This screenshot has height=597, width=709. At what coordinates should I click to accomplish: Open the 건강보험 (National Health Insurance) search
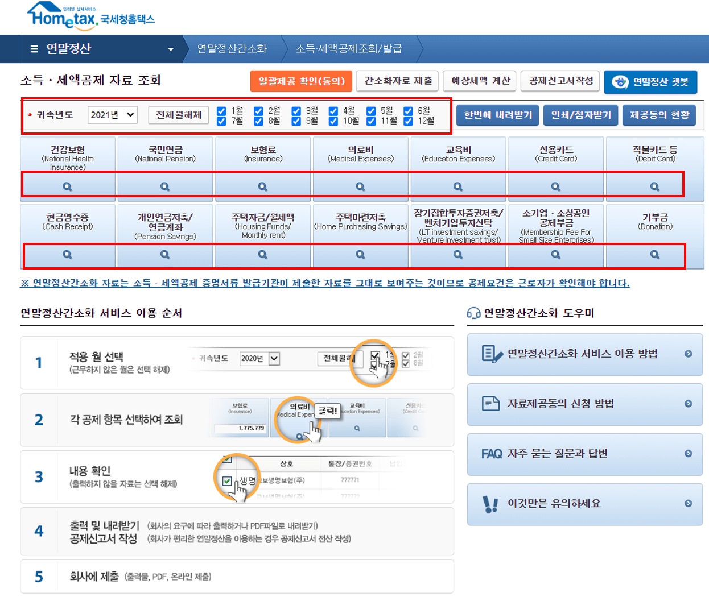(68, 185)
